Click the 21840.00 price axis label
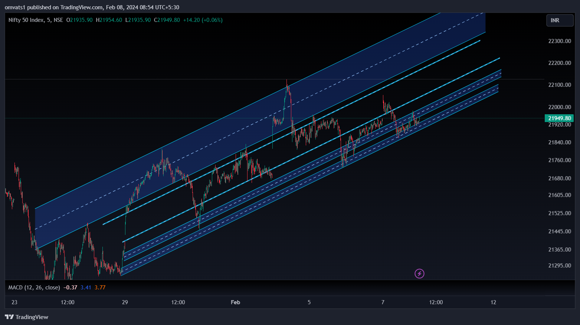Image resolution: width=580 pixels, height=325 pixels. (560, 142)
